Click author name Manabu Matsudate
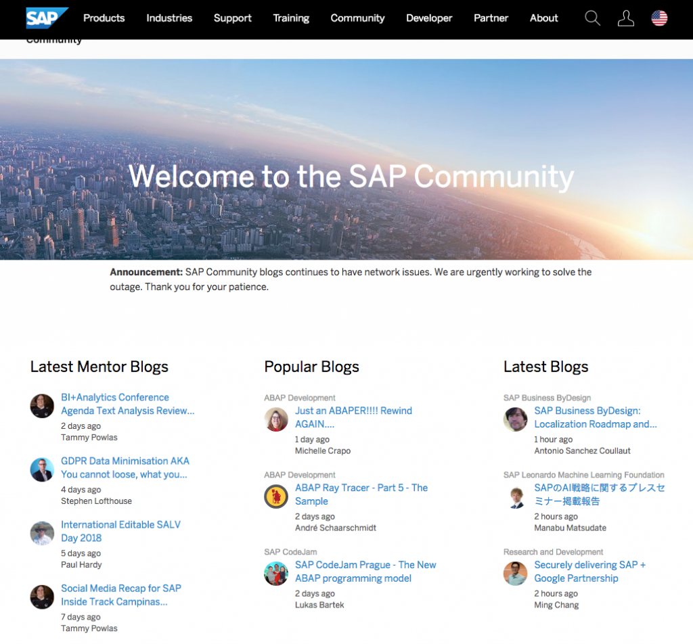This screenshot has height=644, width=693. (x=570, y=528)
